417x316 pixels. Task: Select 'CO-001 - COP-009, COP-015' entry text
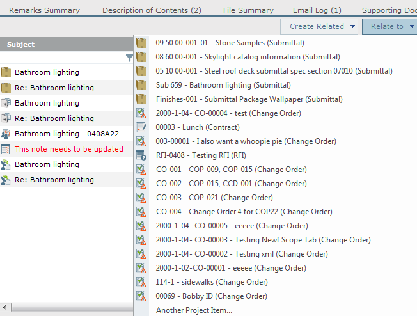(x=232, y=170)
